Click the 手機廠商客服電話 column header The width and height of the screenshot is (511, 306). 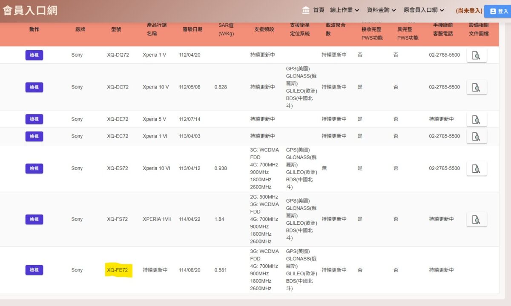point(443,29)
